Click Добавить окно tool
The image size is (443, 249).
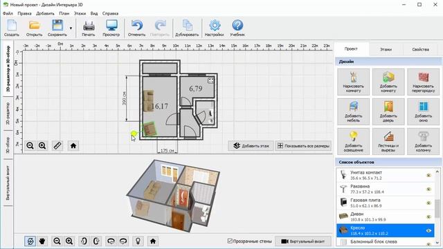pyautogui.click(x=423, y=111)
